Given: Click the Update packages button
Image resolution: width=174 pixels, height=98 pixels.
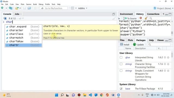Looking at the screenshot, I should coord(138,45).
